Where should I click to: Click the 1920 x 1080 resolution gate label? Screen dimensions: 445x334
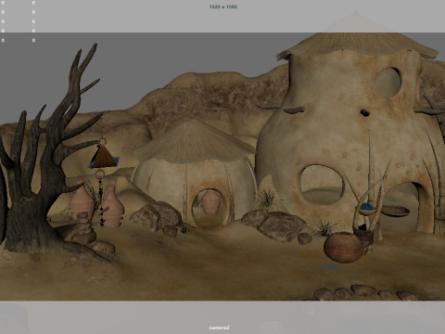tap(223, 6)
